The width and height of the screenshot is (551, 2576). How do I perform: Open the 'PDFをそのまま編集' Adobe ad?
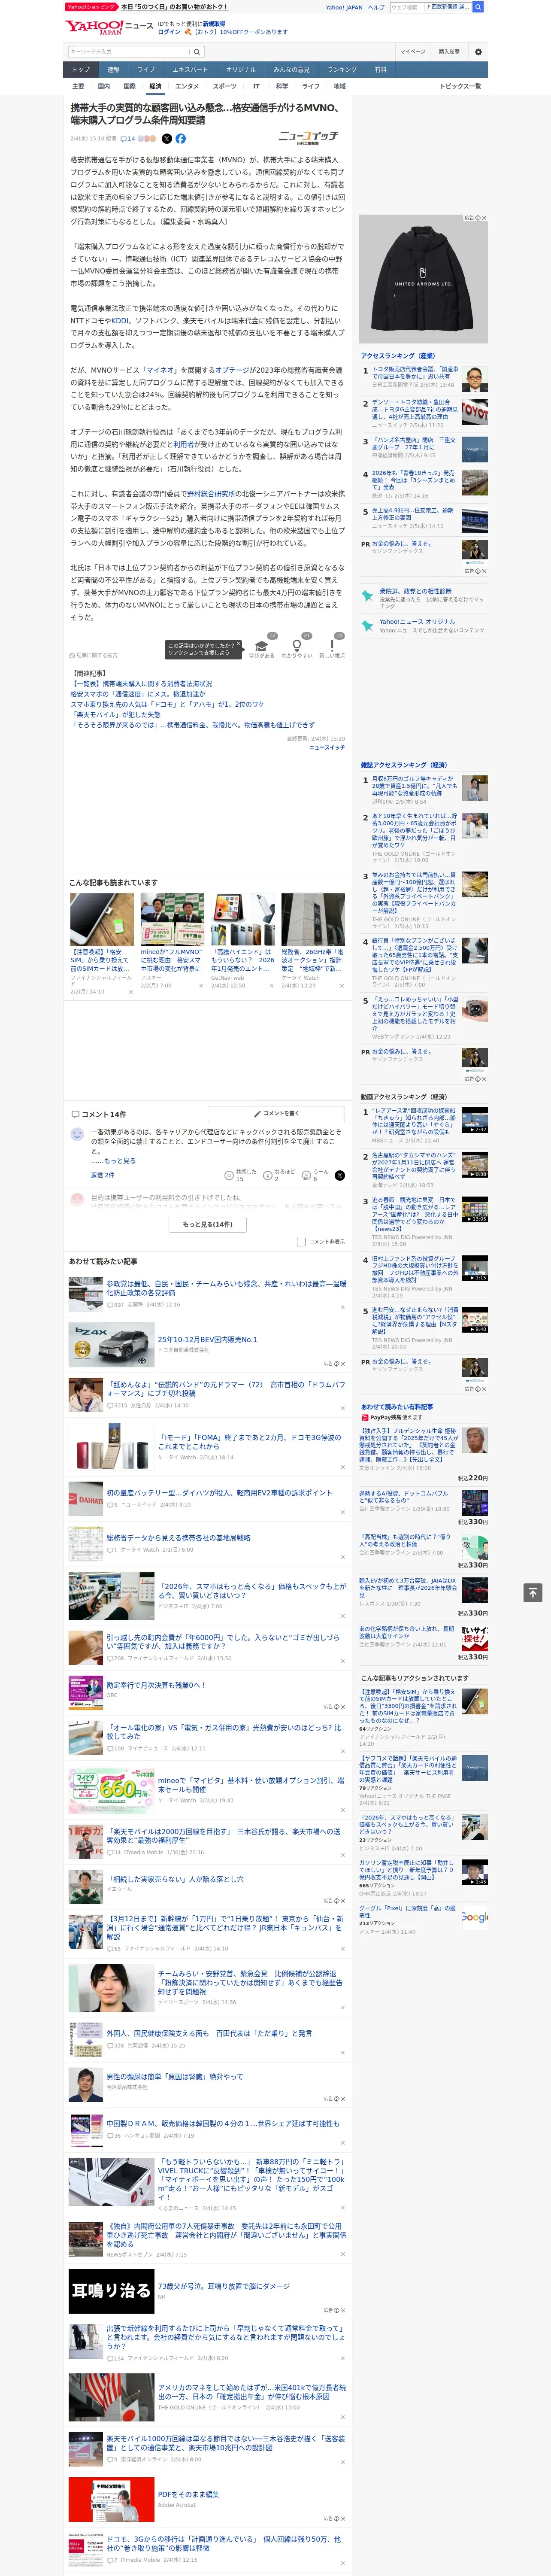[188, 2494]
